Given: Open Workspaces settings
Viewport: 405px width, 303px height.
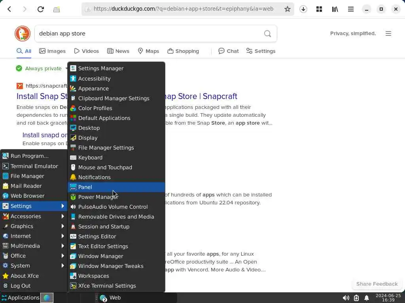Looking at the screenshot, I should pos(116,276).
